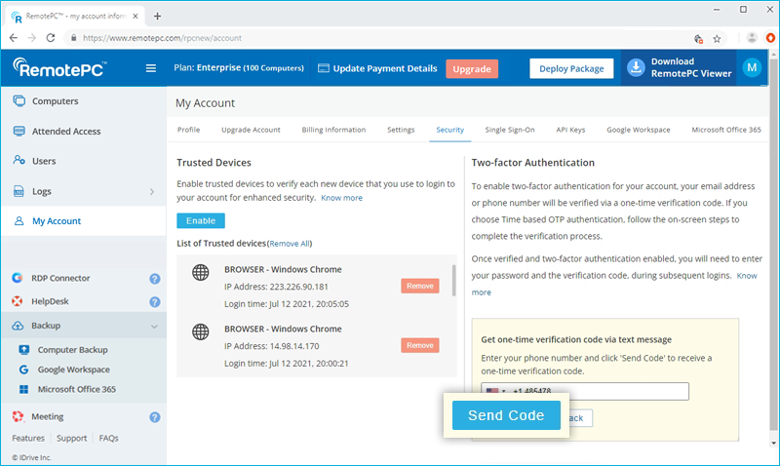780x466 pixels.
Task: Open the country code flag dropdown
Action: click(497, 391)
